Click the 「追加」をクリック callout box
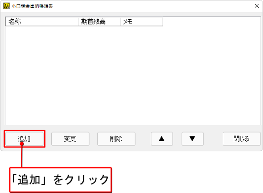 click(x=60, y=180)
